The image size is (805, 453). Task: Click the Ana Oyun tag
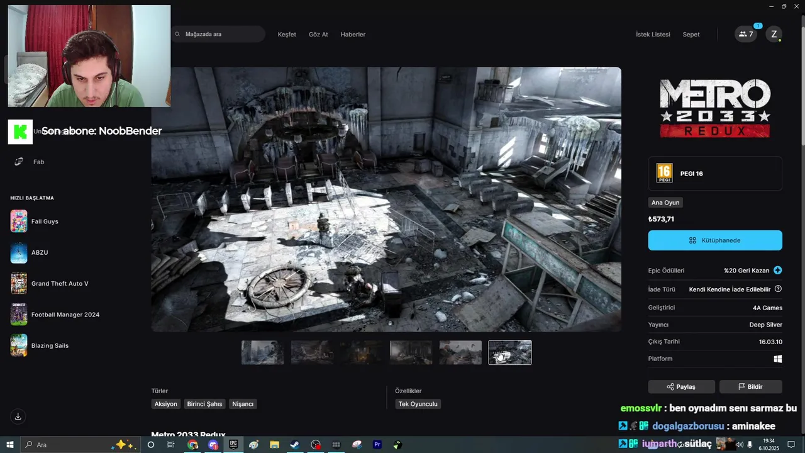click(x=665, y=203)
